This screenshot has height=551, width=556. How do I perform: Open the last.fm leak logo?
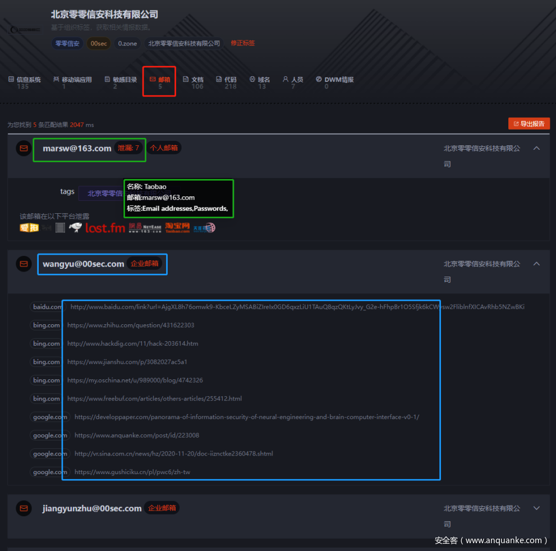(105, 228)
